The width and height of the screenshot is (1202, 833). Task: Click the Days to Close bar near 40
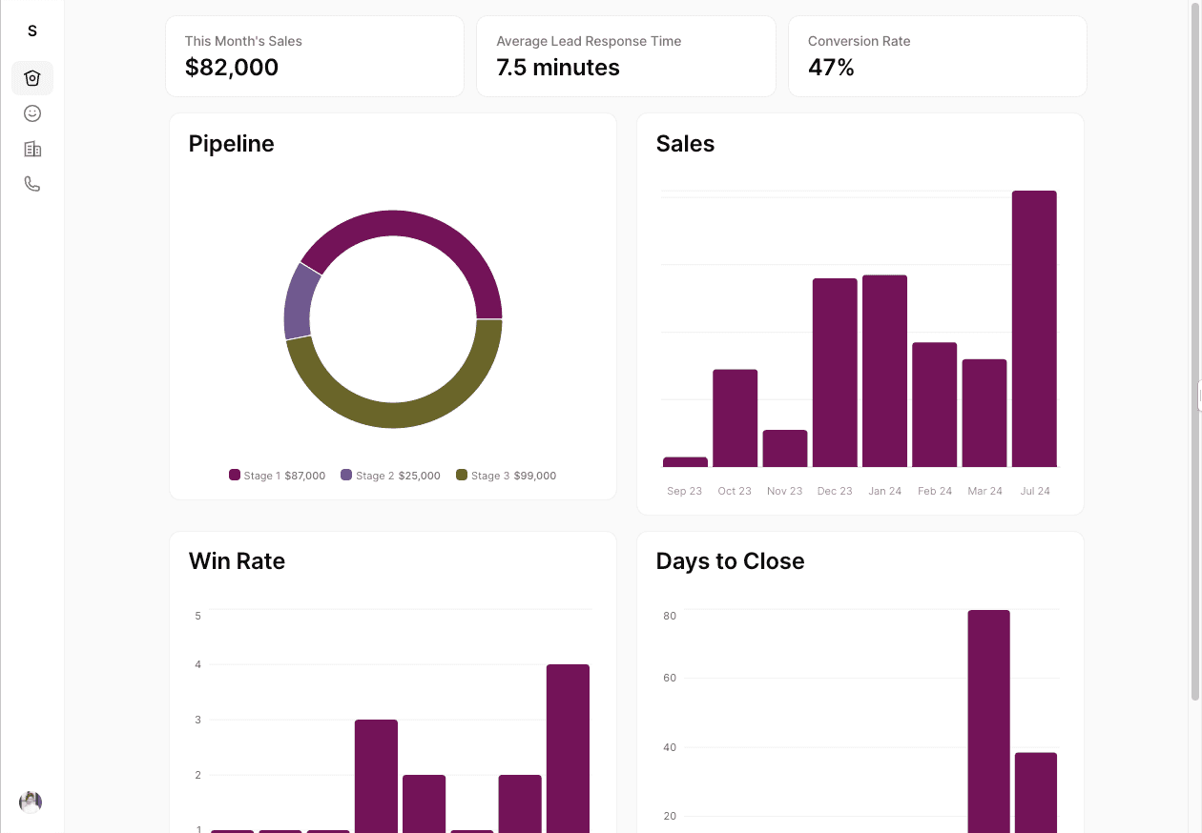[1036, 793]
